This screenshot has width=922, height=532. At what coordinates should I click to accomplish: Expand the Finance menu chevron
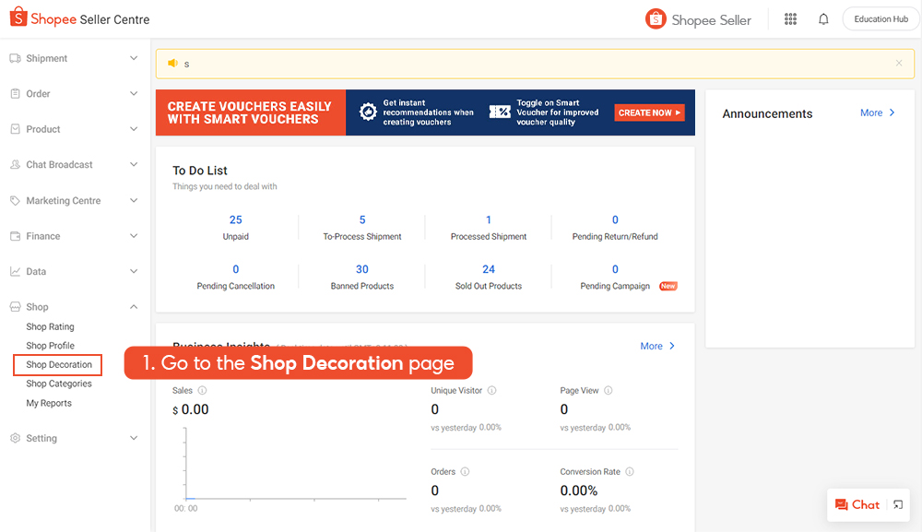pyautogui.click(x=134, y=236)
